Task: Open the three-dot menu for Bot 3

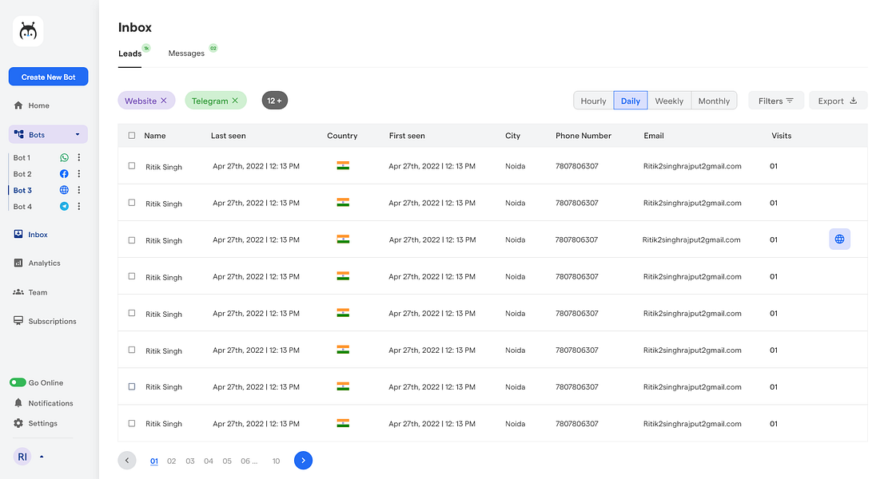Action: pos(79,190)
